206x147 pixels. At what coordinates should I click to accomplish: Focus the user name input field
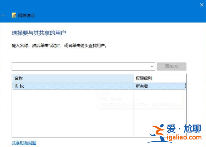coord(83,66)
